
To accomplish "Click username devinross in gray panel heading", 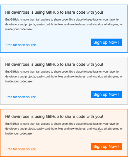I will click(x=20, y=64).
